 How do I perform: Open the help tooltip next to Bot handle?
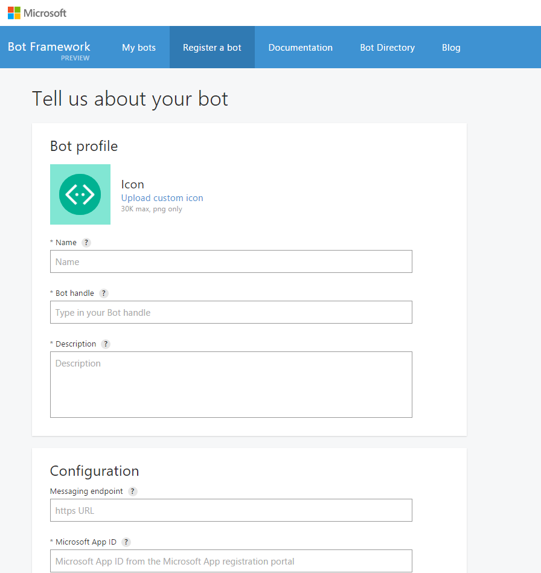coord(103,293)
